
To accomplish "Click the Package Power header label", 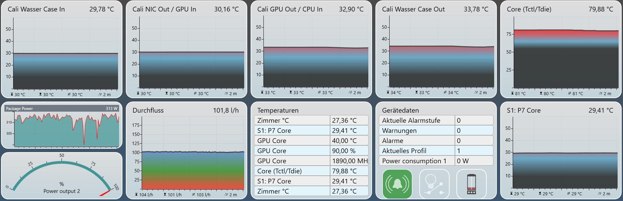I will [20, 109].
